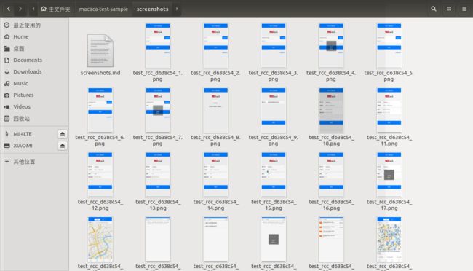This screenshot has width=473, height=271.
Task: Go to macaca-test-sample in the path bar
Action: click(x=103, y=9)
